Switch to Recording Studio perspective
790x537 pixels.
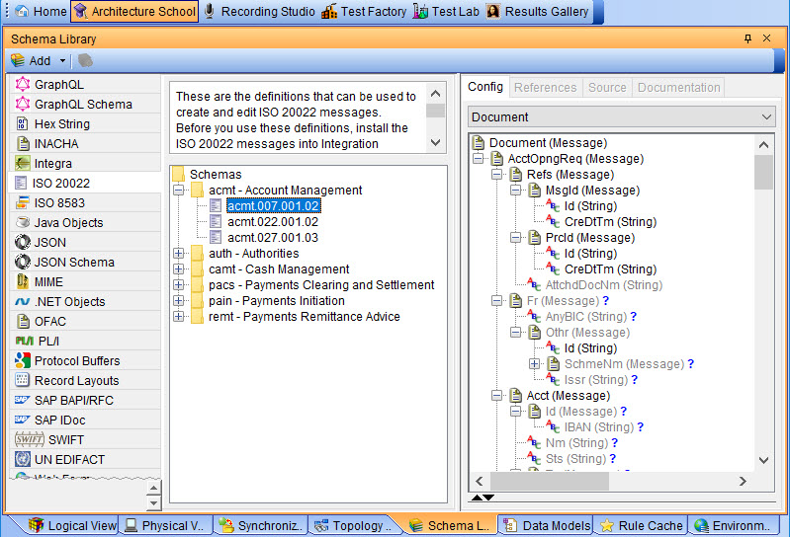click(x=260, y=11)
